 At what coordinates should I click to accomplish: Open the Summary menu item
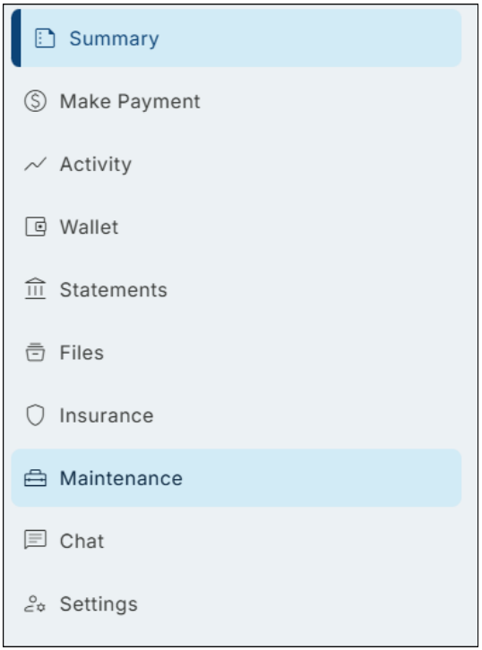(237, 38)
